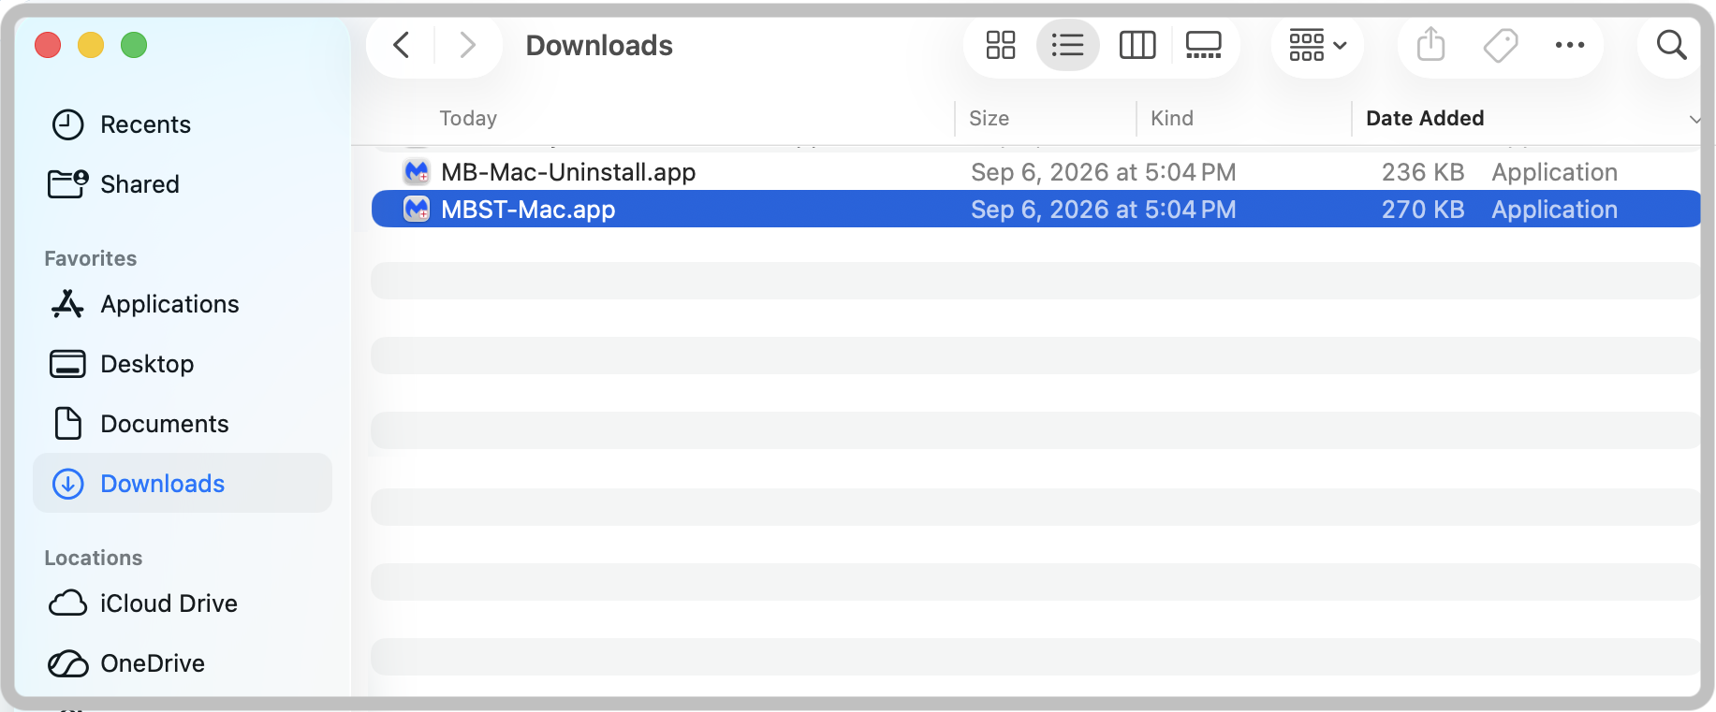This screenshot has width=1716, height=712.
Task: Select Downloads in the sidebar
Action: point(183,484)
